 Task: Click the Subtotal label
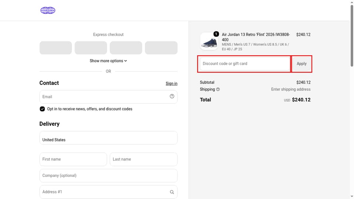[x=207, y=82]
